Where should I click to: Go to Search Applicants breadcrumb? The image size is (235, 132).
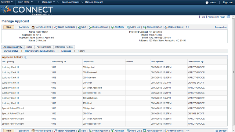[70, 2]
